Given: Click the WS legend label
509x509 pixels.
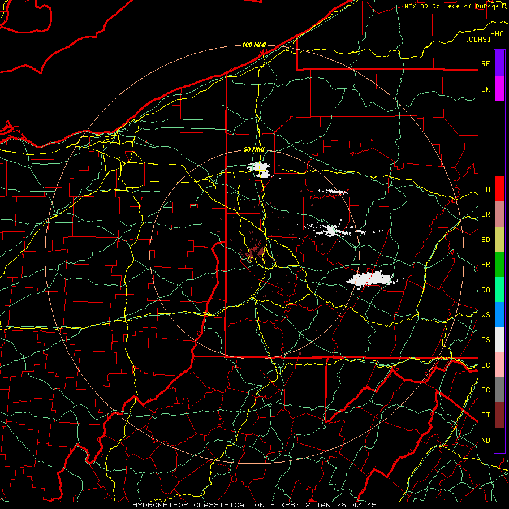Looking at the screenshot, I should (x=485, y=314).
